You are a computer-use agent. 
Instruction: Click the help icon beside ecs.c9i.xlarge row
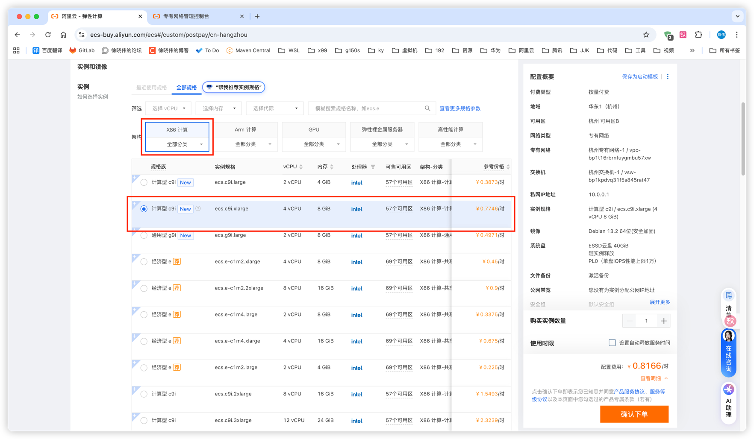point(198,209)
